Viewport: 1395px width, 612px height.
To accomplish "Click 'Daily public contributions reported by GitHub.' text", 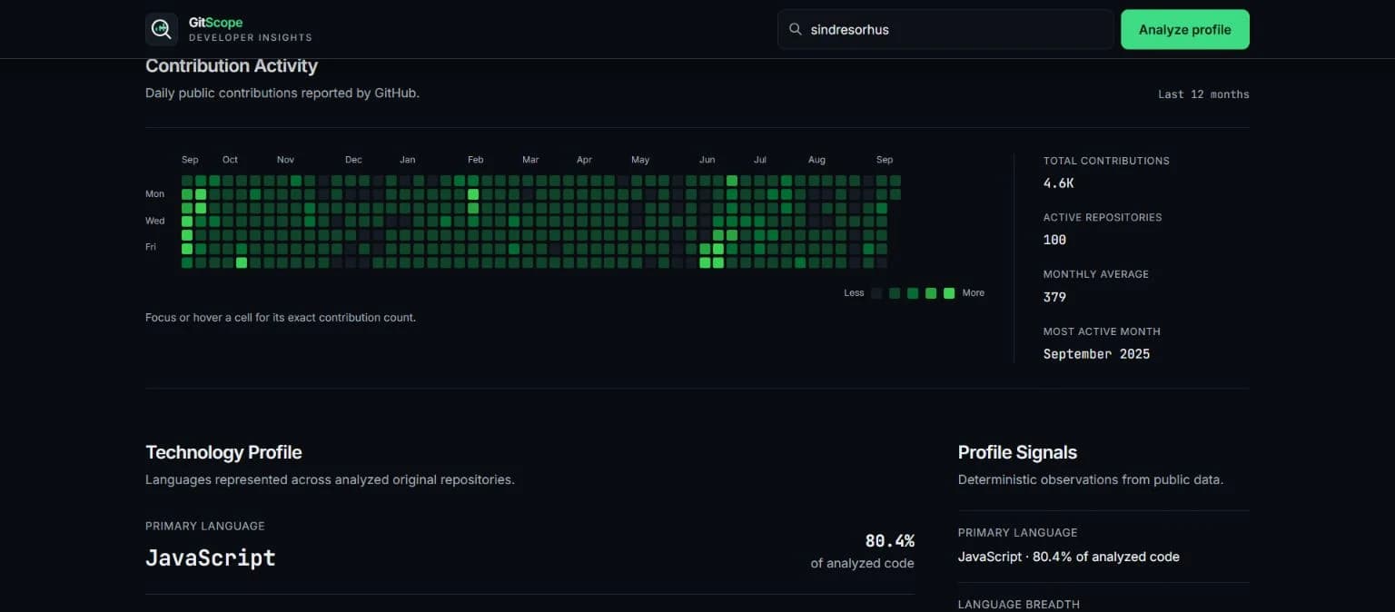I will 282,93.
